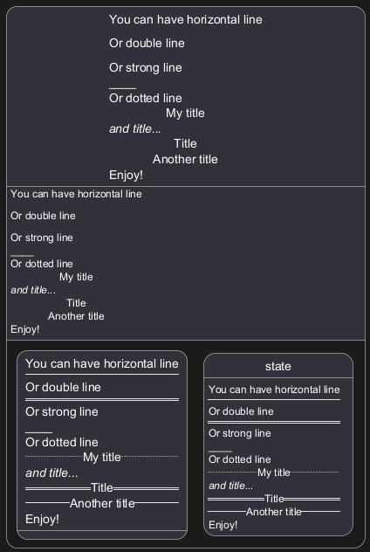This screenshot has width=370, height=552.
Task: Click 'Another title' in the topmost section
Action: click(x=185, y=159)
